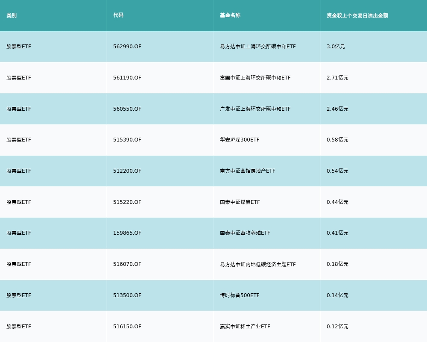
Task: Click the 代码 column header
Action: (118, 15)
